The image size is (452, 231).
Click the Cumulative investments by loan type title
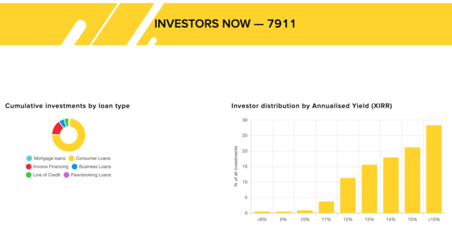click(x=67, y=106)
